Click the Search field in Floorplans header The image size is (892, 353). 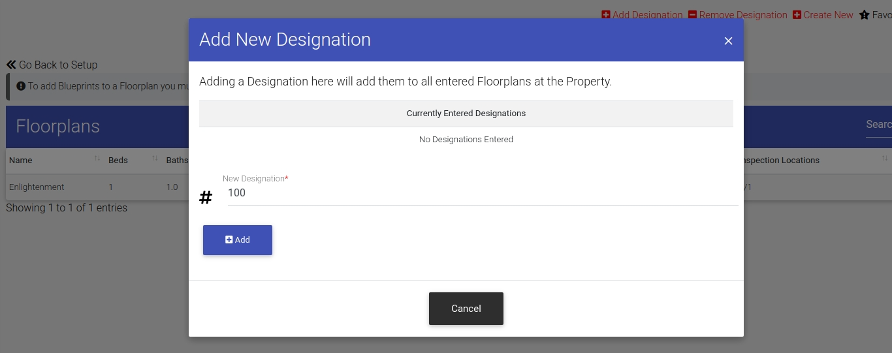pos(879,125)
